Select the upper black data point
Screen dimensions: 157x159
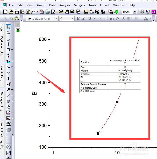tap(117, 102)
